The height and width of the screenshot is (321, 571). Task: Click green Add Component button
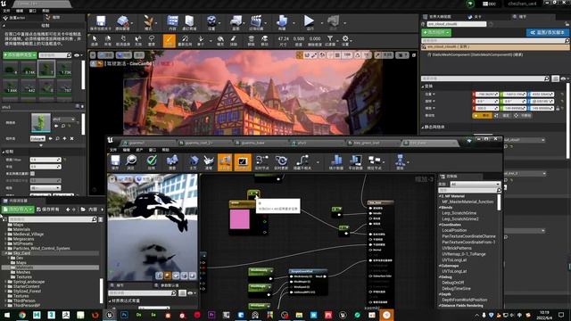[436, 32]
